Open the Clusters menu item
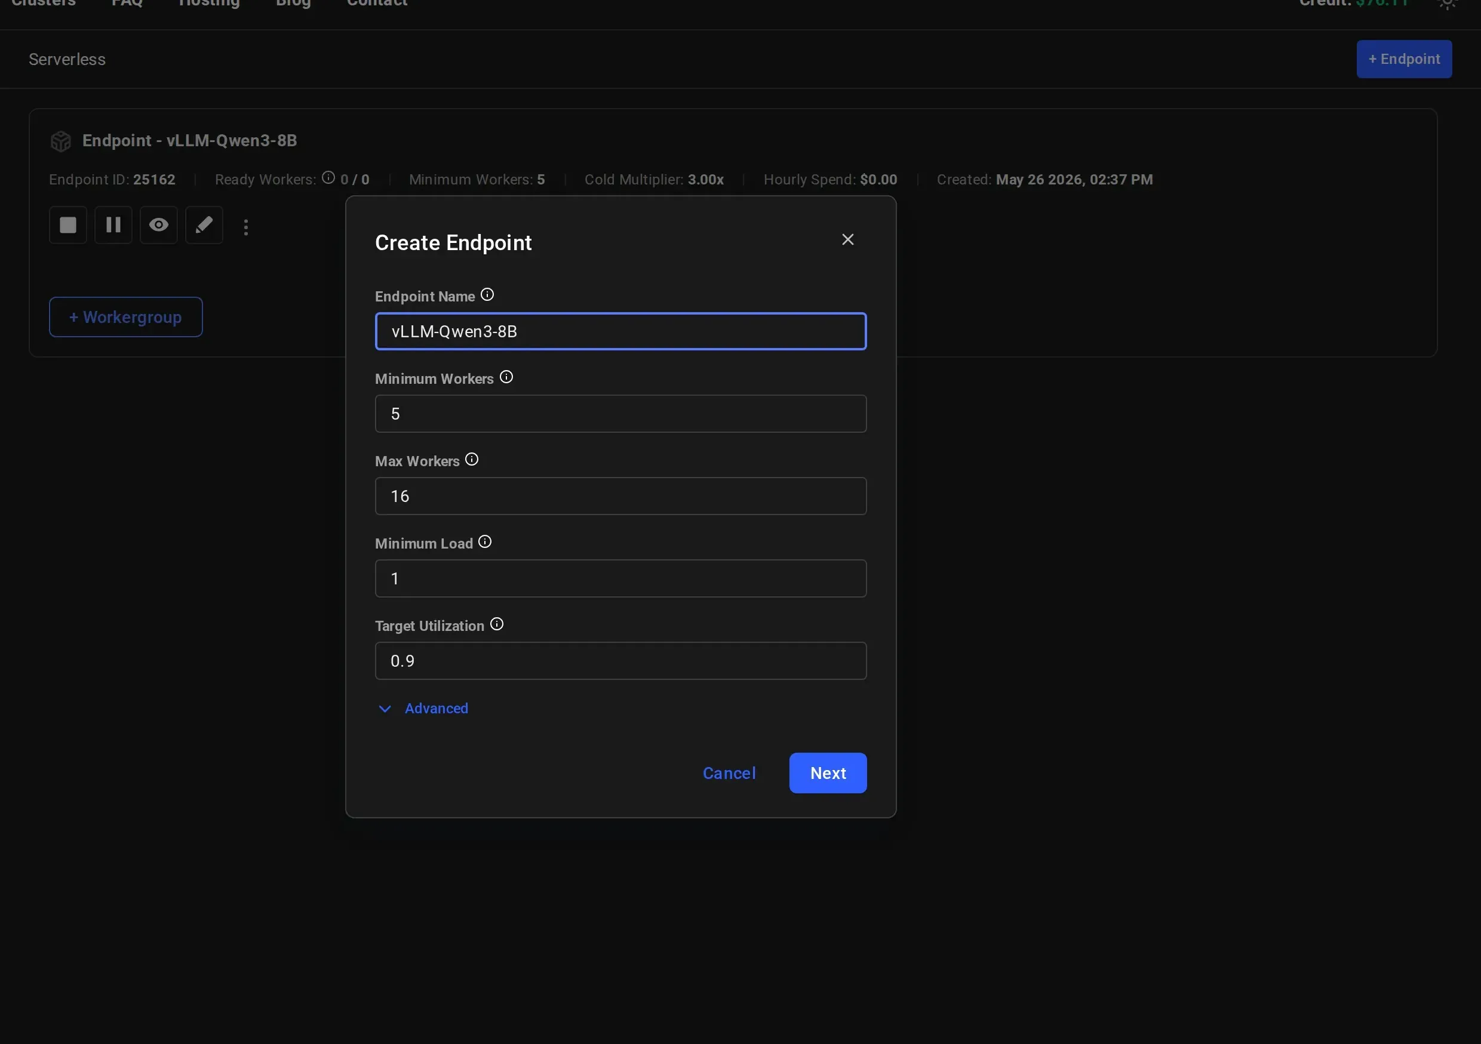Viewport: 1481px width, 1044px height. 43,3
